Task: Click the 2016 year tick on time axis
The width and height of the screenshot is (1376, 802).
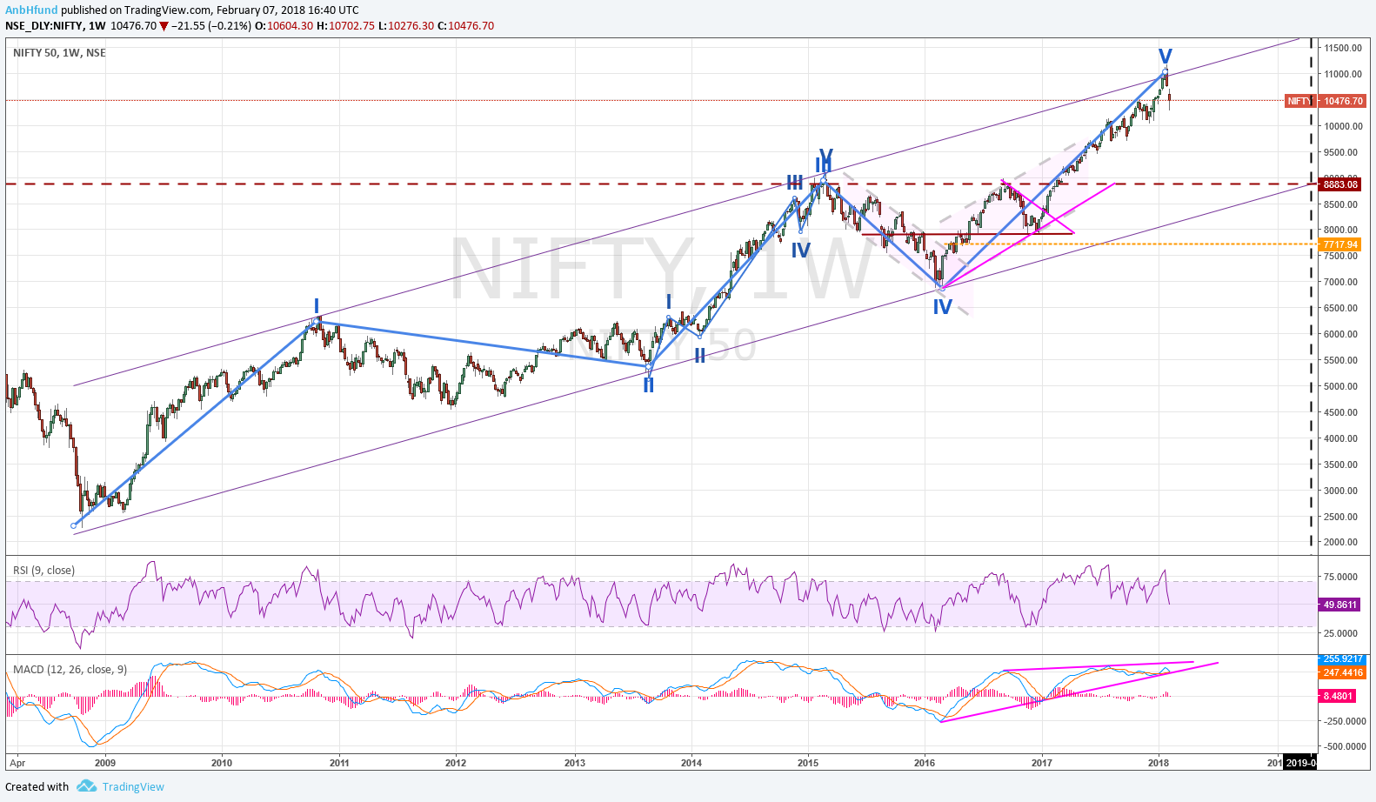Action: click(x=925, y=763)
